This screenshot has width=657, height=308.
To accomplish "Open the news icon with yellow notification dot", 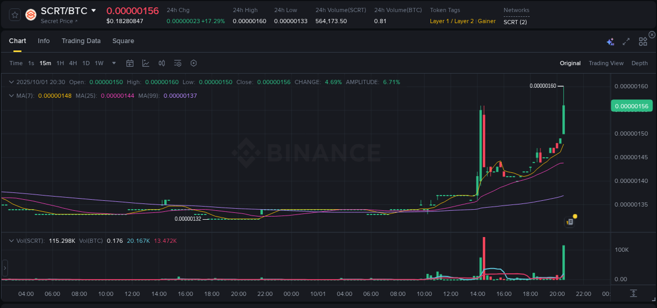I will coord(570,221).
